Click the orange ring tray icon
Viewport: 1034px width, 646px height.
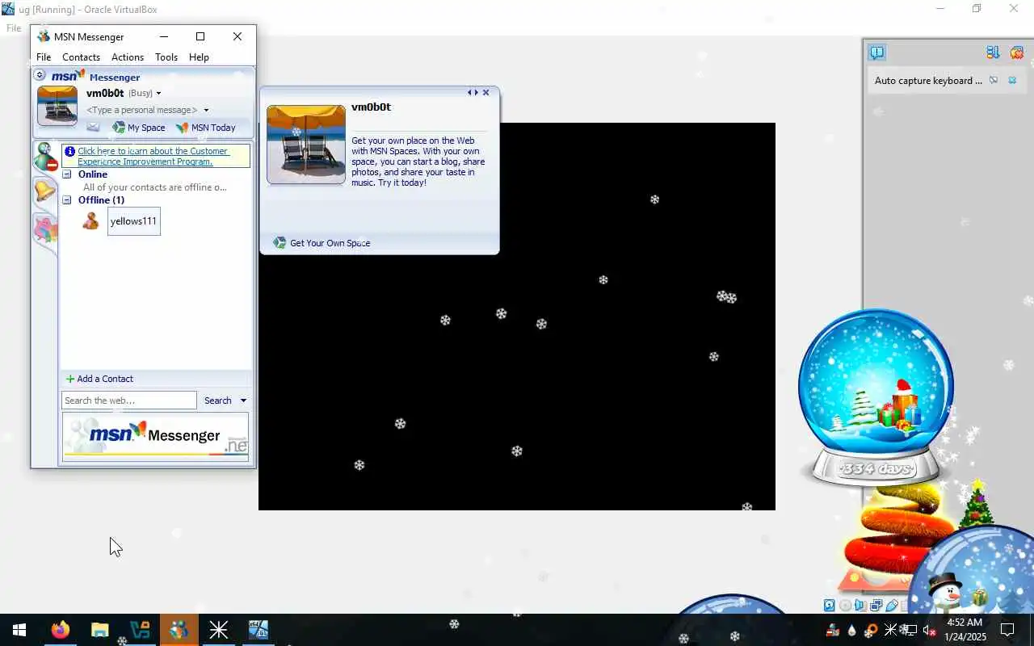coord(871,630)
